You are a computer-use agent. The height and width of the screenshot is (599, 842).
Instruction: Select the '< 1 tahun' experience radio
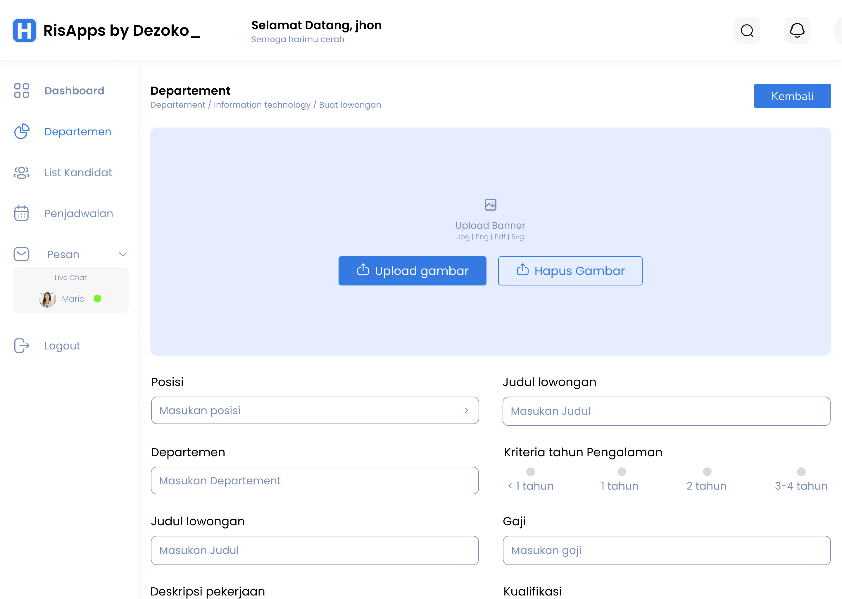(531, 472)
